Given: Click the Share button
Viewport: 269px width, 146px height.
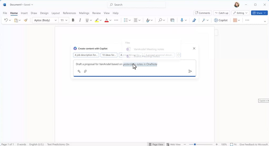Looking at the screenshot, I should point(259,13).
